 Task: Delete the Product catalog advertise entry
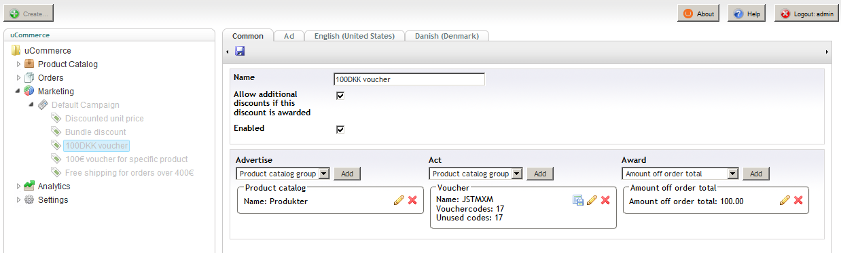412,200
